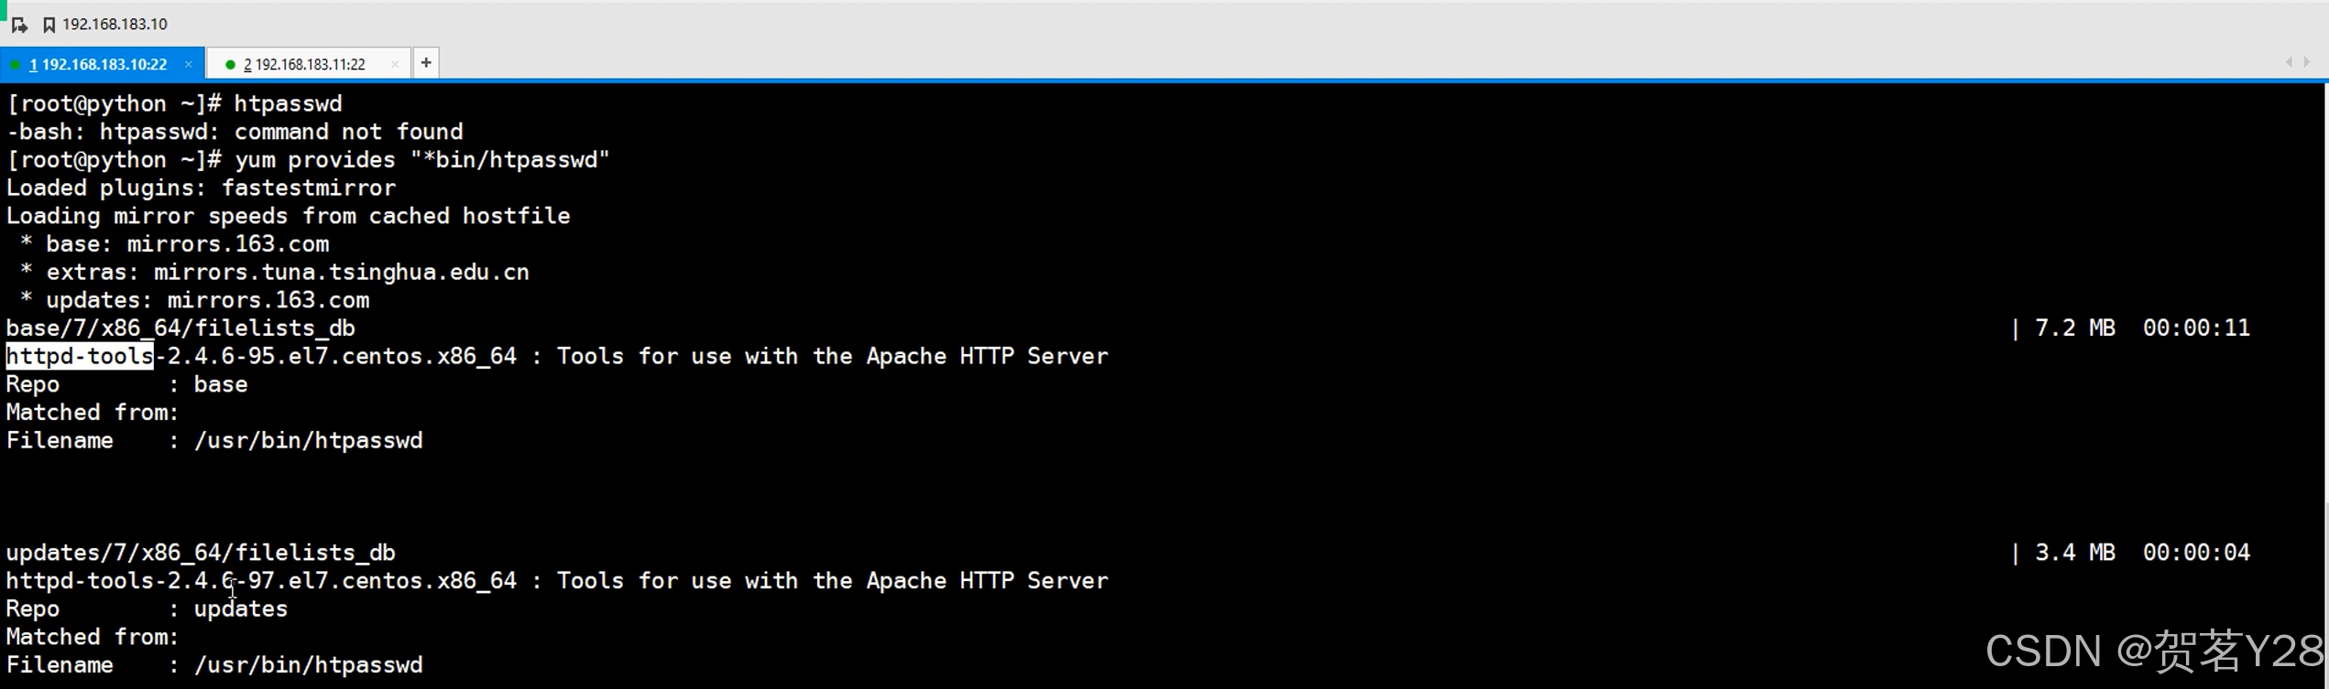Click the '-bash: htpasswd: command not found' line
This screenshot has height=689, width=2329.
pyautogui.click(x=235, y=132)
